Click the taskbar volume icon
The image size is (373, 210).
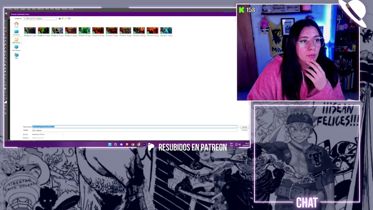[239, 144]
